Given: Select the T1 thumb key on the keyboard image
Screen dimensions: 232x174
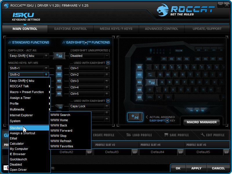Looking at the screenshot, I should pyautogui.click(x=191, y=110).
